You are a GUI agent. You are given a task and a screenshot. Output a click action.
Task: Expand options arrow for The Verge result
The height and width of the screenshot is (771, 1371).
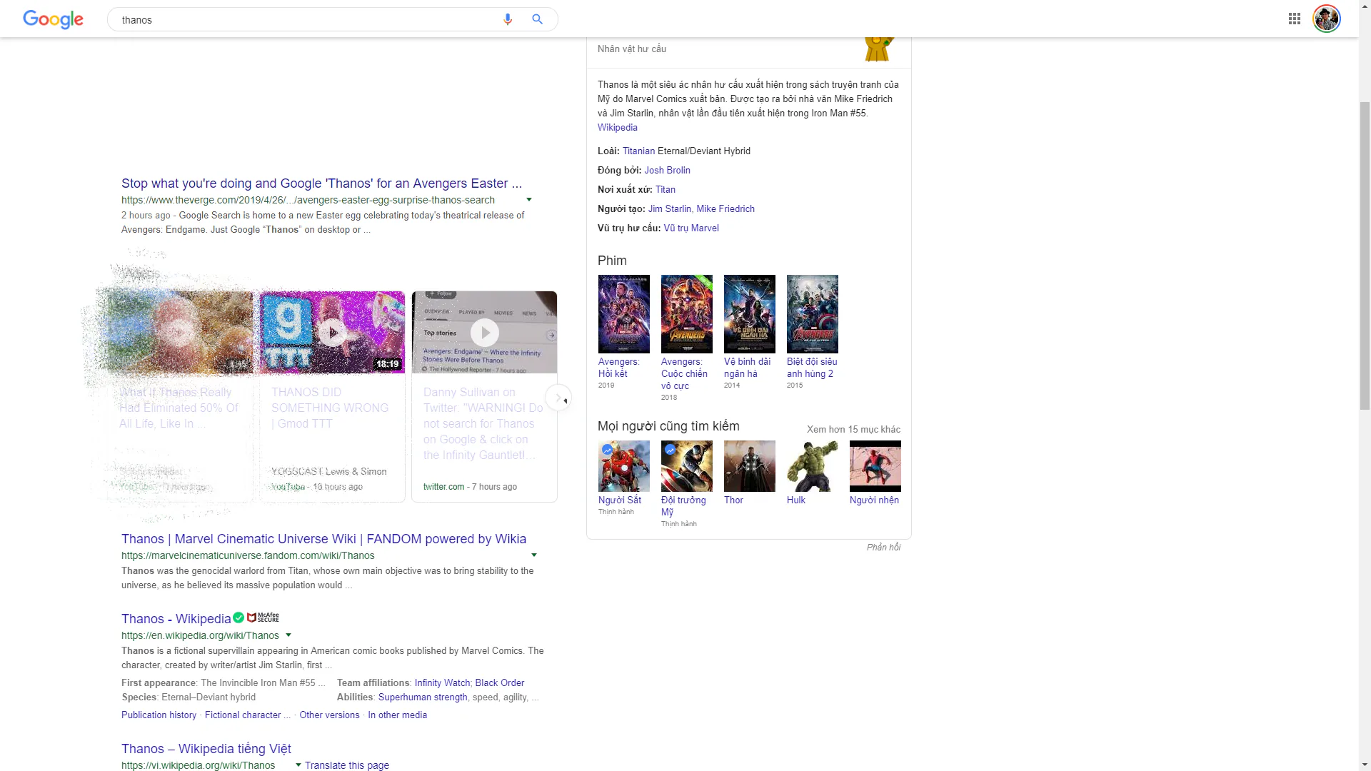tap(529, 200)
